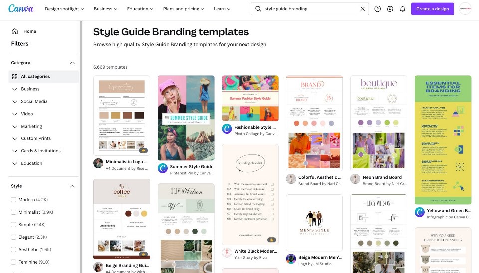Open the Summer Style Guide thumbnail
The width and height of the screenshot is (479, 273).
[186, 118]
